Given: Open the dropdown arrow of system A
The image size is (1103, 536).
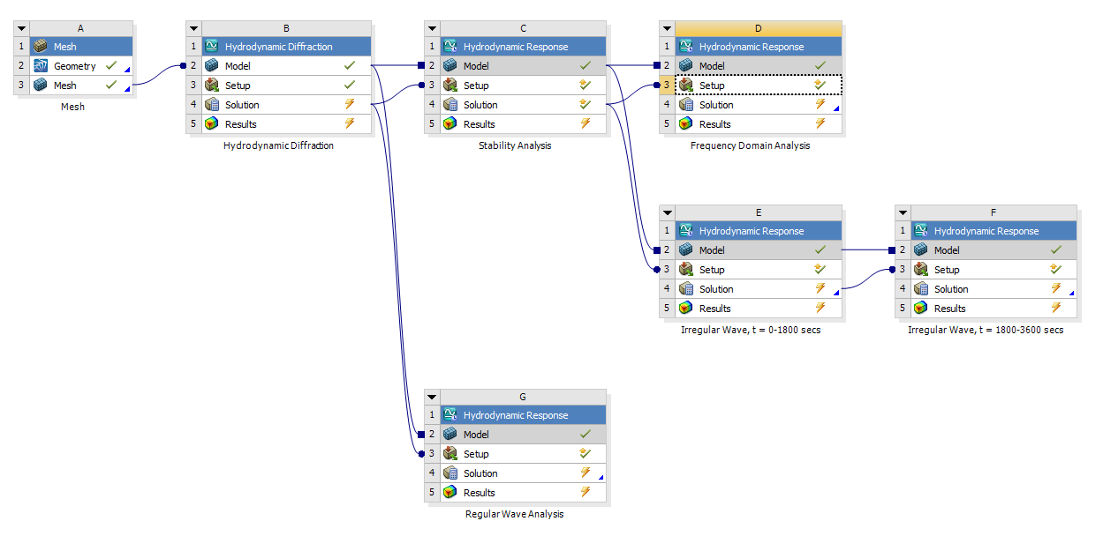Looking at the screenshot, I should pyautogui.click(x=21, y=28).
